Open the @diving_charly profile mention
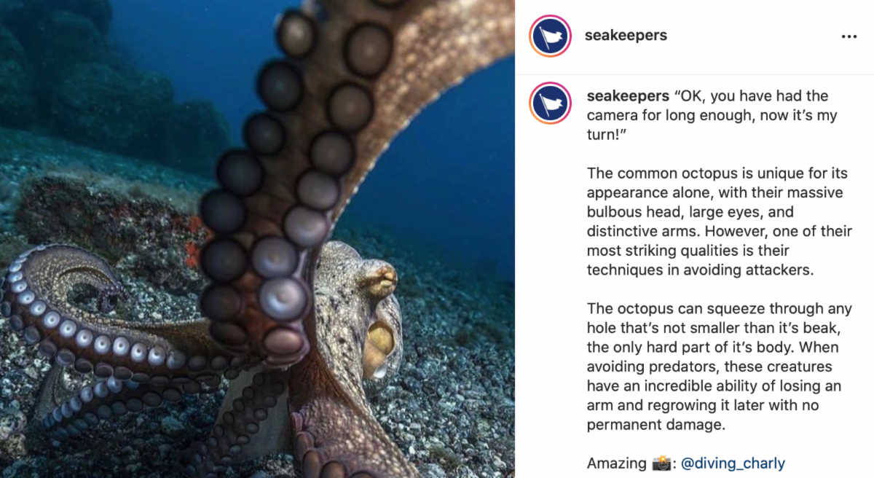874x478 pixels. tap(733, 463)
